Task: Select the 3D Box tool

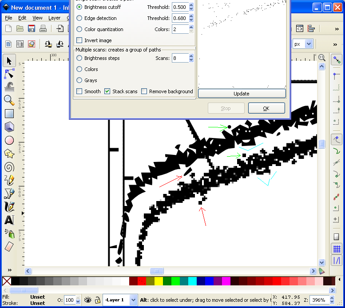Action: (9, 127)
